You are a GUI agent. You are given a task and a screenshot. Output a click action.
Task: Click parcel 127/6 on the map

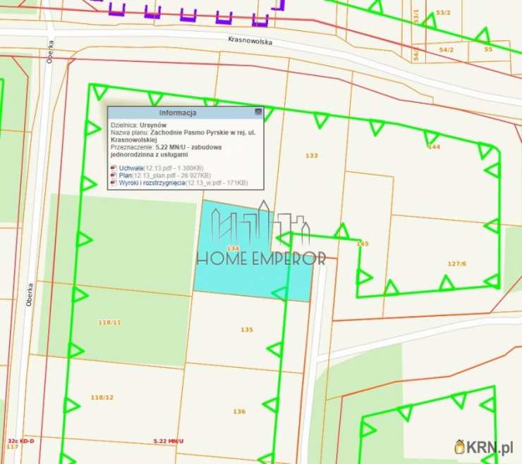(456, 263)
